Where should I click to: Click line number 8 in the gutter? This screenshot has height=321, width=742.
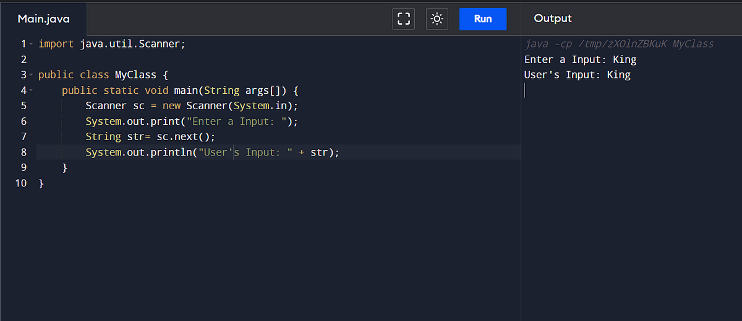23,152
